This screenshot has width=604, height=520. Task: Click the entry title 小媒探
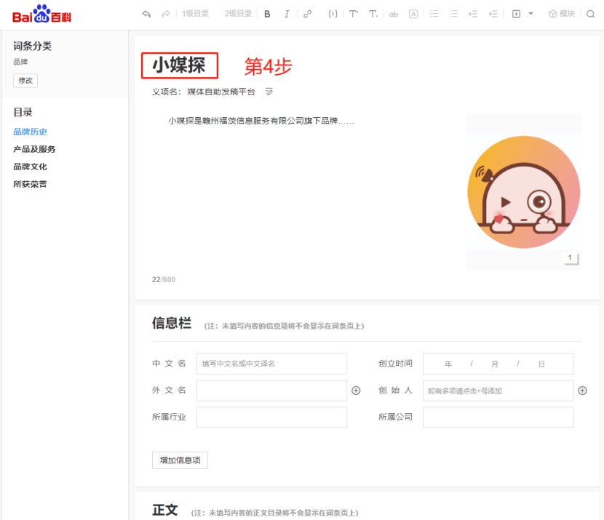coord(180,65)
